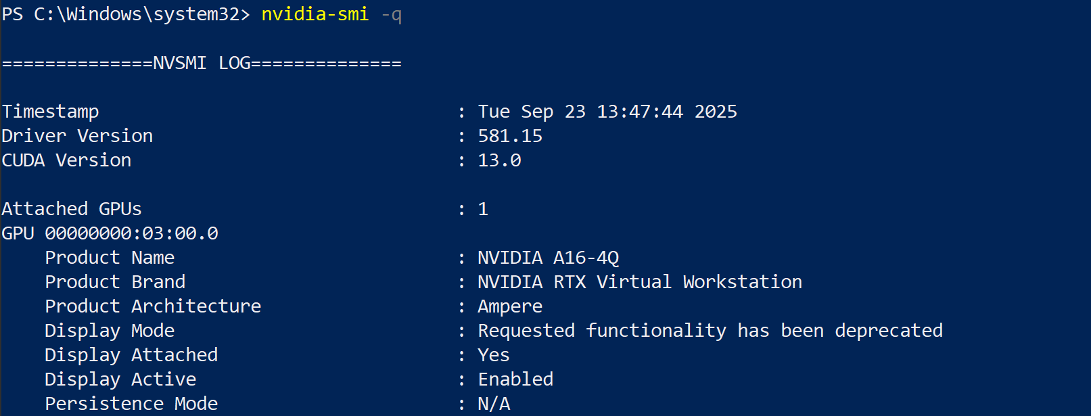Click the Ampere architecture value
This screenshot has width=1091, height=416.
click(510, 306)
